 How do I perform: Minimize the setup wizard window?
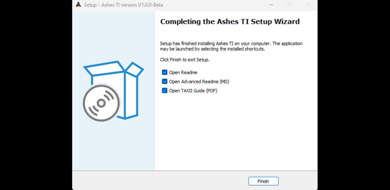coord(271,5)
